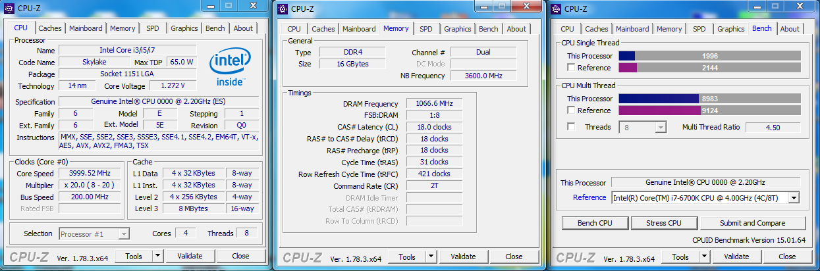
Task: Open the Mainboard tab in the left window
Action: pyautogui.click(x=86, y=28)
